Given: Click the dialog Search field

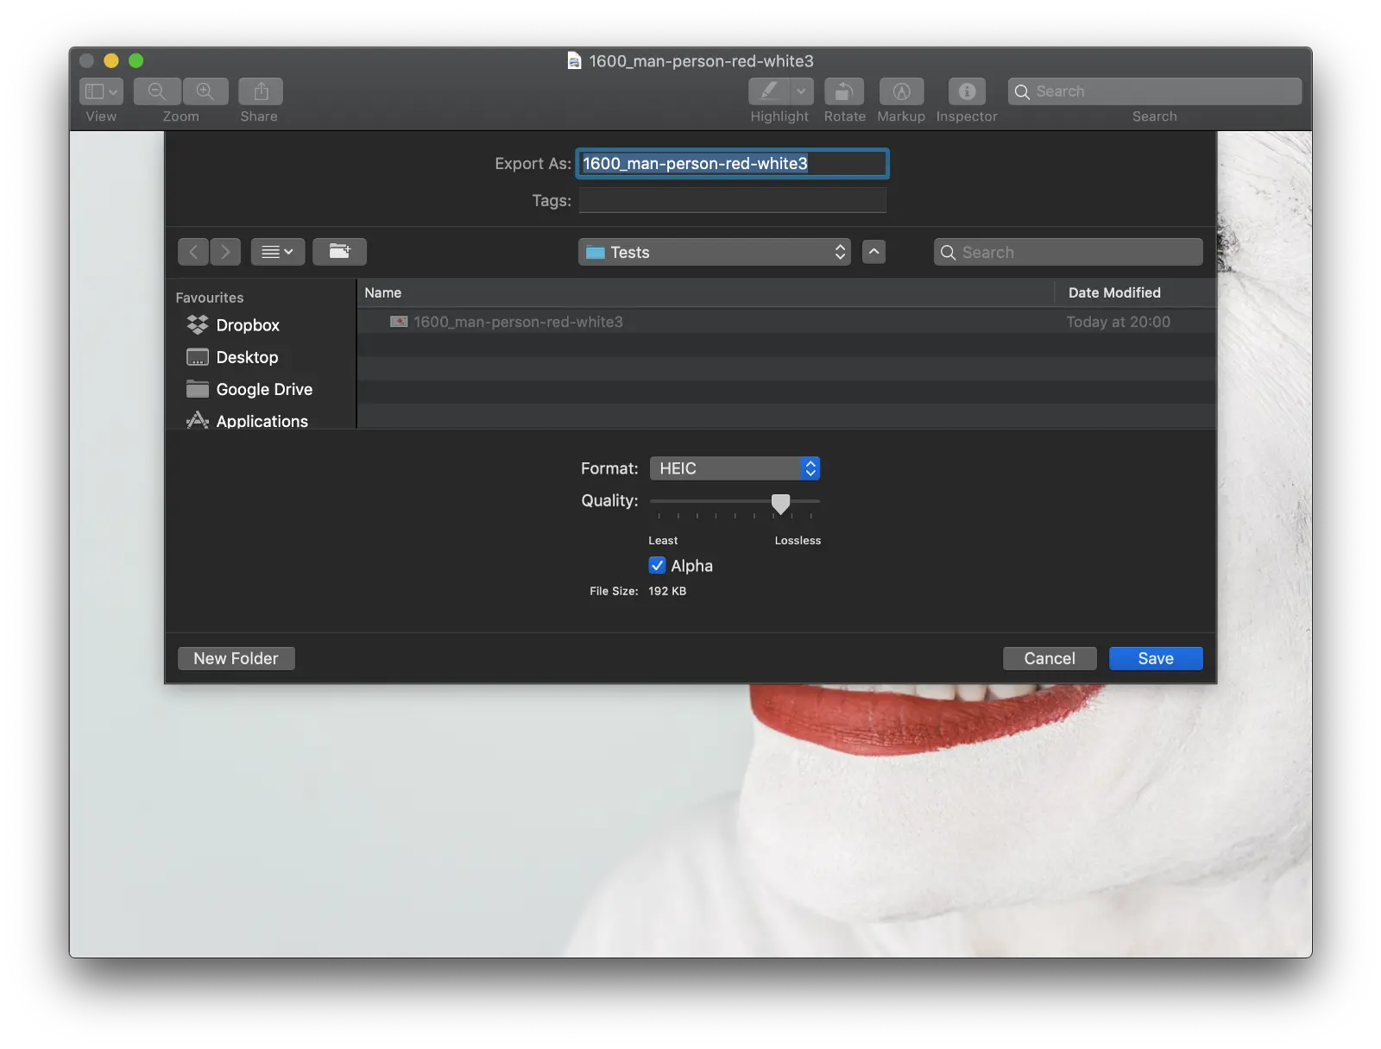Looking at the screenshot, I should pyautogui.click(x=1068, y=252).
